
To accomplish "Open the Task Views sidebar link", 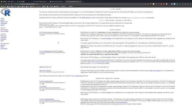I will tap(4, 23).
